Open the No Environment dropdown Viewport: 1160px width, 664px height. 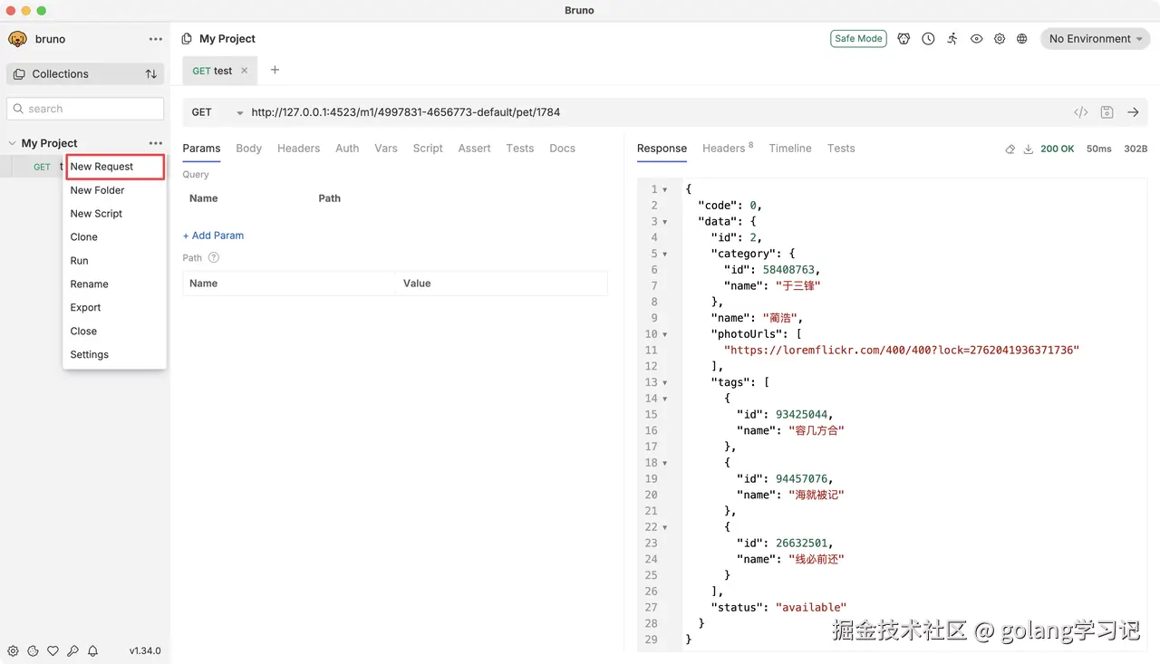(1095, 39)
